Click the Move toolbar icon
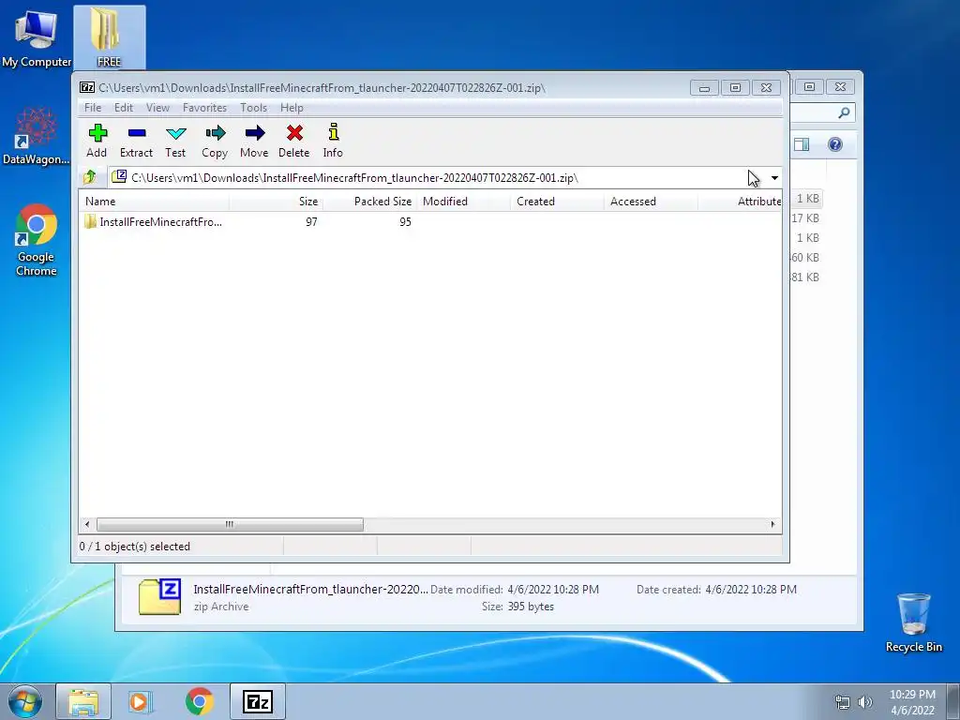The height and width of the screenshot is (720, 960). [254, 141]
